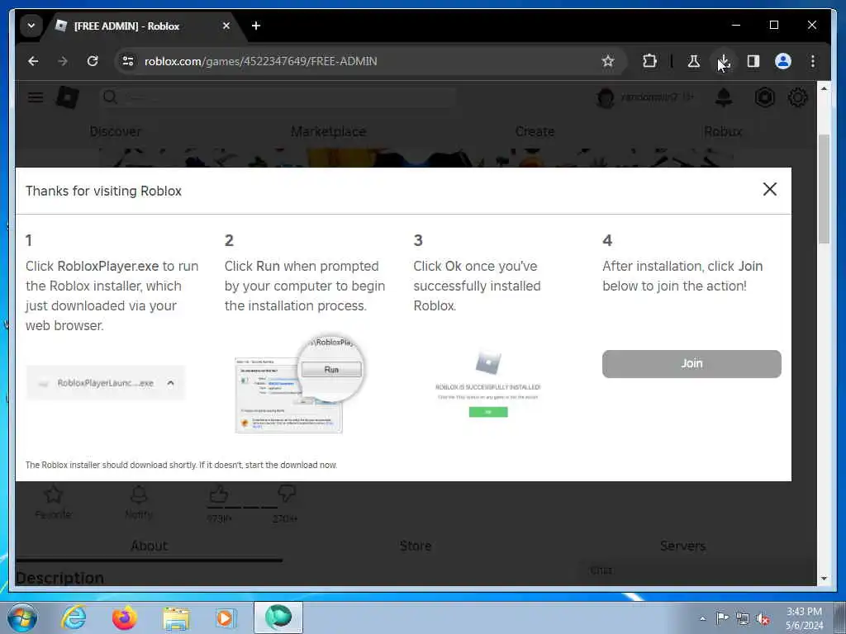This screenshot has height=634, width=846.
Task: Open the Roblox hamburger menu
Action: [x=36, y=97]
